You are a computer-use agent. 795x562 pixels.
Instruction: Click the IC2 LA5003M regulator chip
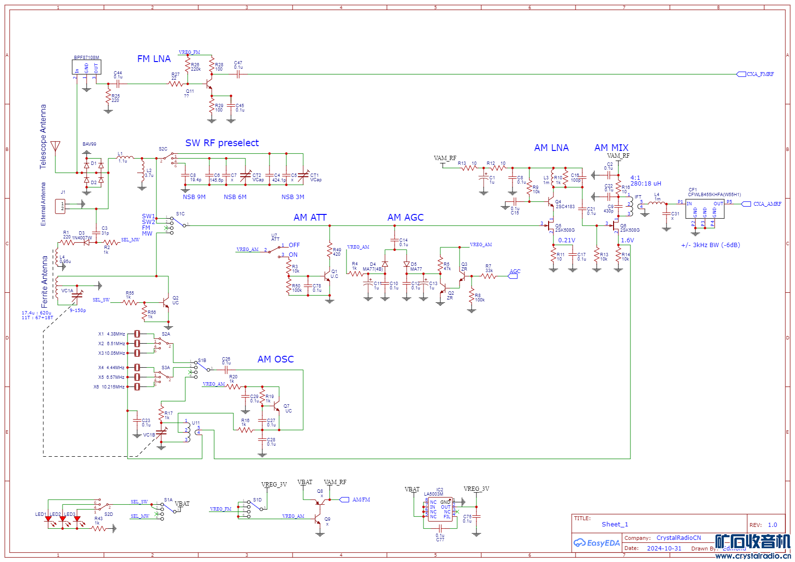(440, 510)
